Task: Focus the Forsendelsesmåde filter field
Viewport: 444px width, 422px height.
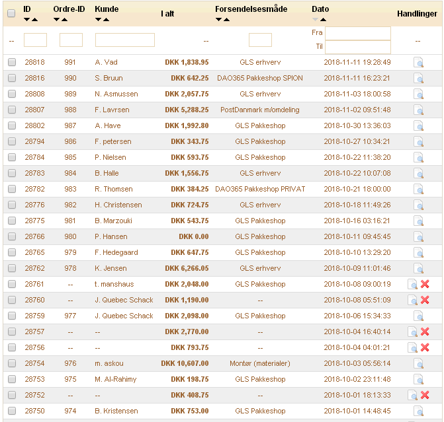Action: pyautogui.click(x=260, y=40)
